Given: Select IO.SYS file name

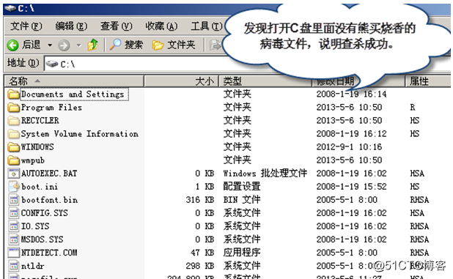Looking at the screenshot, I should [35, 226].
